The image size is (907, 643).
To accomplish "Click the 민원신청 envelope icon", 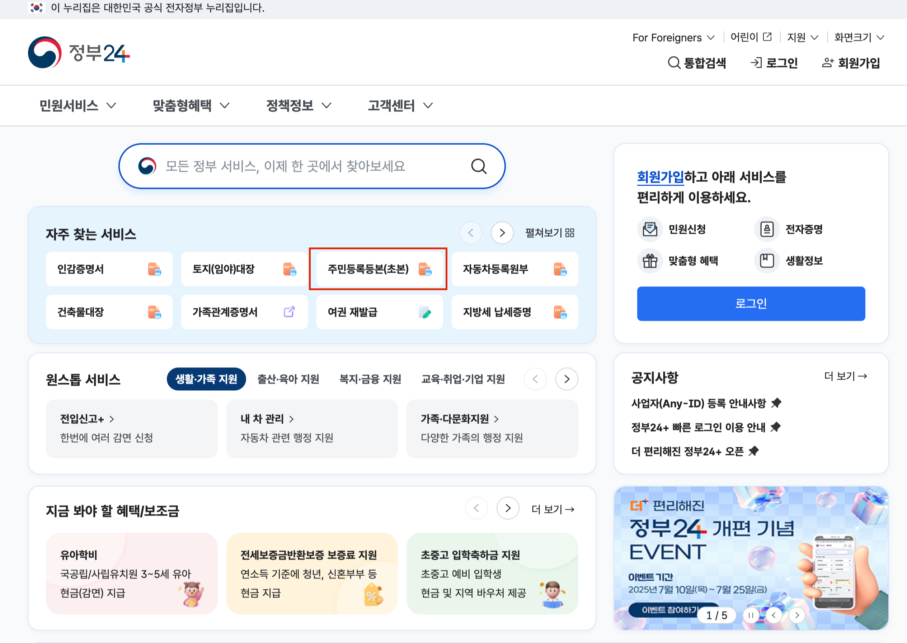I will point(650,229).
